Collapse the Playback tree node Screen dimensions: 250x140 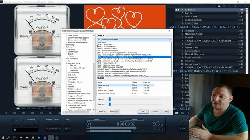click(x=64, y=47)
